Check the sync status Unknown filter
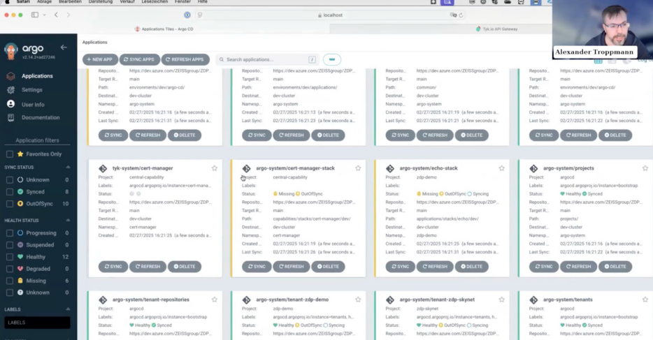This screenshot has width=653, height=340. click(10, 180)
